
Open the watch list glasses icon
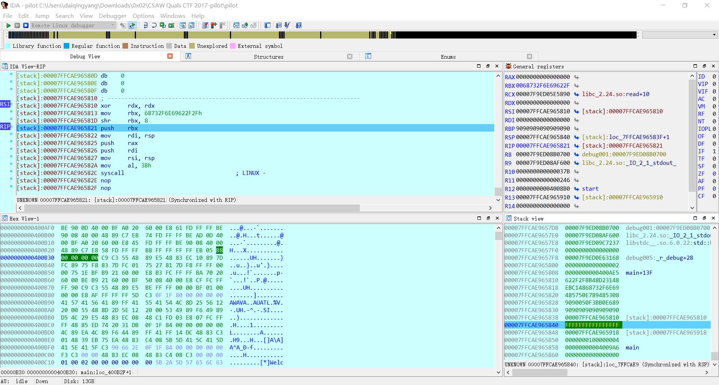click(x=236, y=25)
